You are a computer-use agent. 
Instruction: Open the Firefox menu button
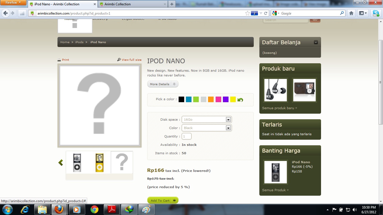(13, 3)
